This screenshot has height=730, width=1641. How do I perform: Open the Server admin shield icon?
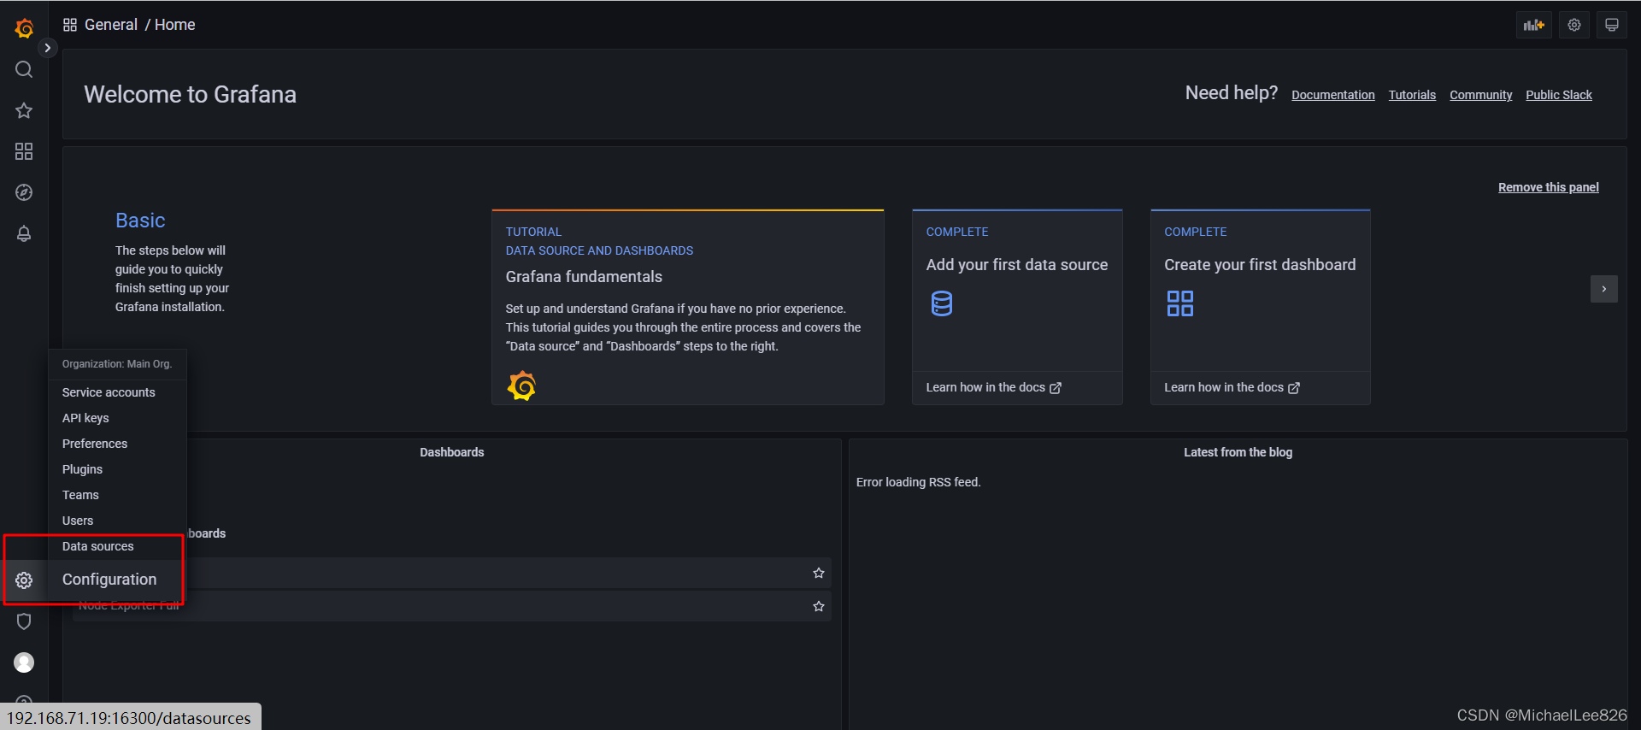[x=24, y=621]
